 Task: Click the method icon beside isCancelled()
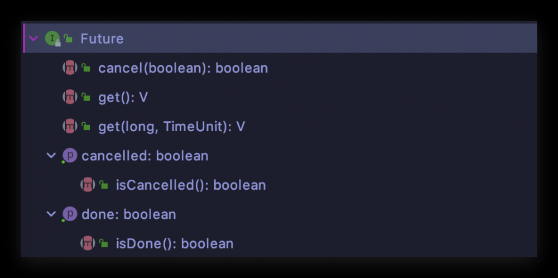click(x=88, y=185)
